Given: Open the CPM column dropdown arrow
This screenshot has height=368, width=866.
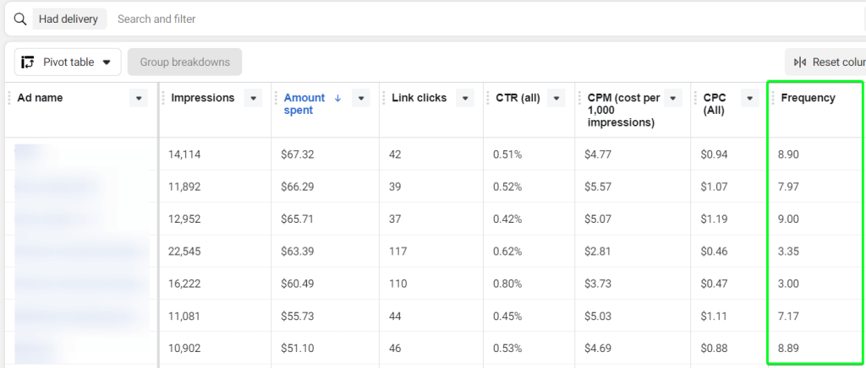Looking at the screenshot, I should pos(673,98).
